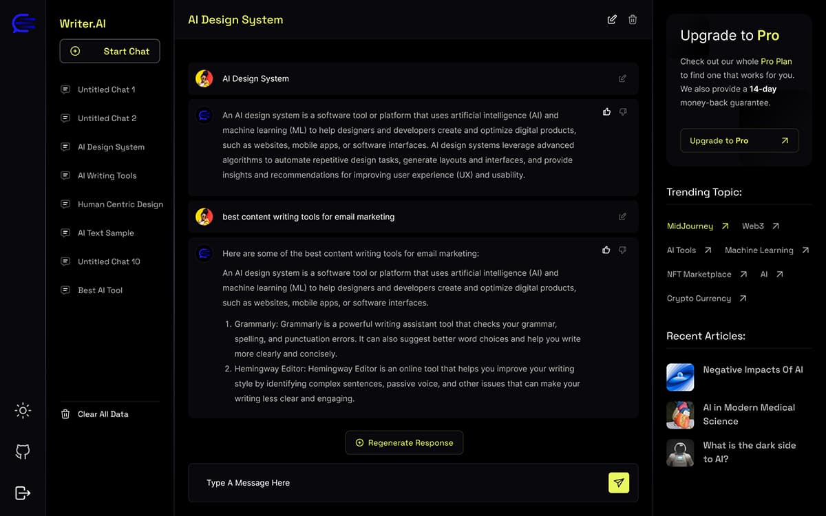
Task: Send a message with the paper plane icon
Action: (618, 483)
